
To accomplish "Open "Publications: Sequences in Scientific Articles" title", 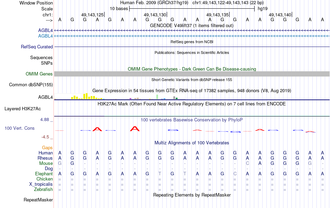I will [x=192, y=53].
